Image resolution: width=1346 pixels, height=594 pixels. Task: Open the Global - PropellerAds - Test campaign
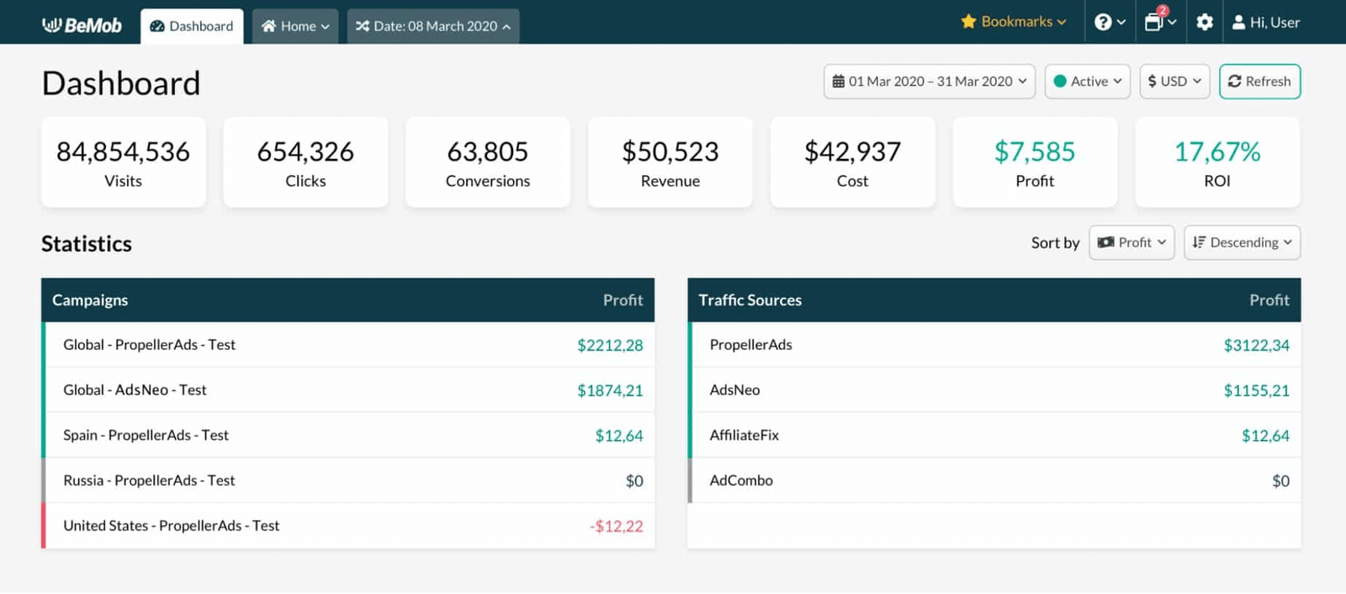[x=150, y=345]
